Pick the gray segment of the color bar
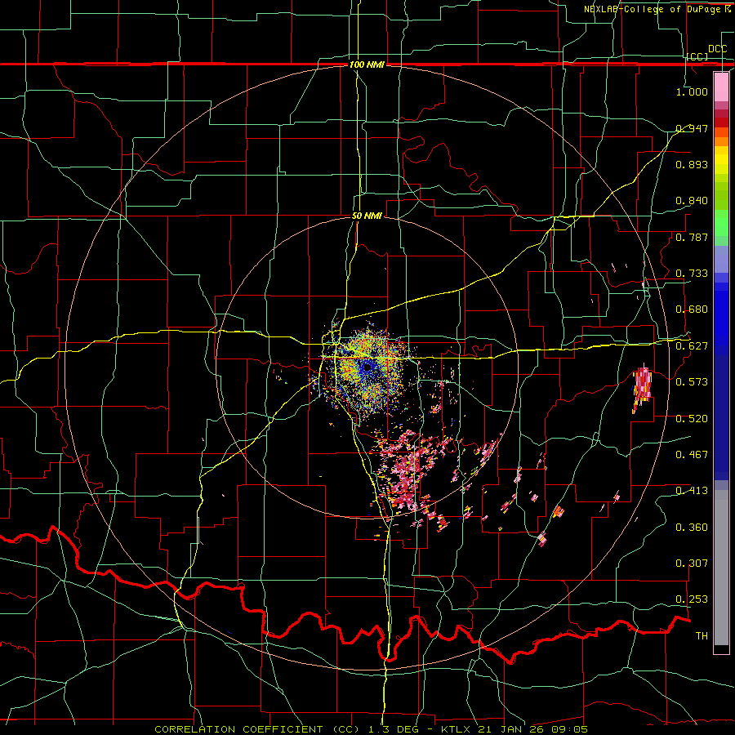Image resolution: width=735 pixels, height=735 pixels. (x=721, y=568)
